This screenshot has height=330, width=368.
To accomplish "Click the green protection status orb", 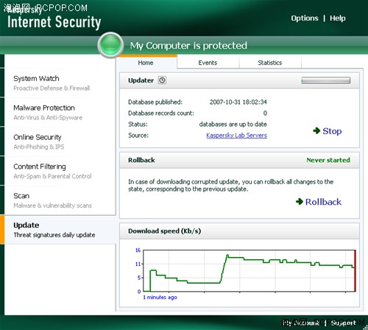I will (110, 45).
